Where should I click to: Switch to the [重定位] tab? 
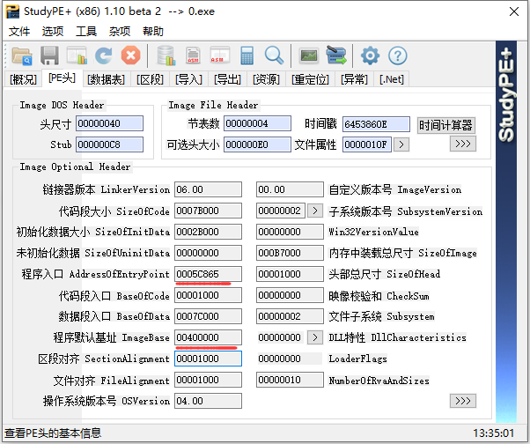coord(310,79)
